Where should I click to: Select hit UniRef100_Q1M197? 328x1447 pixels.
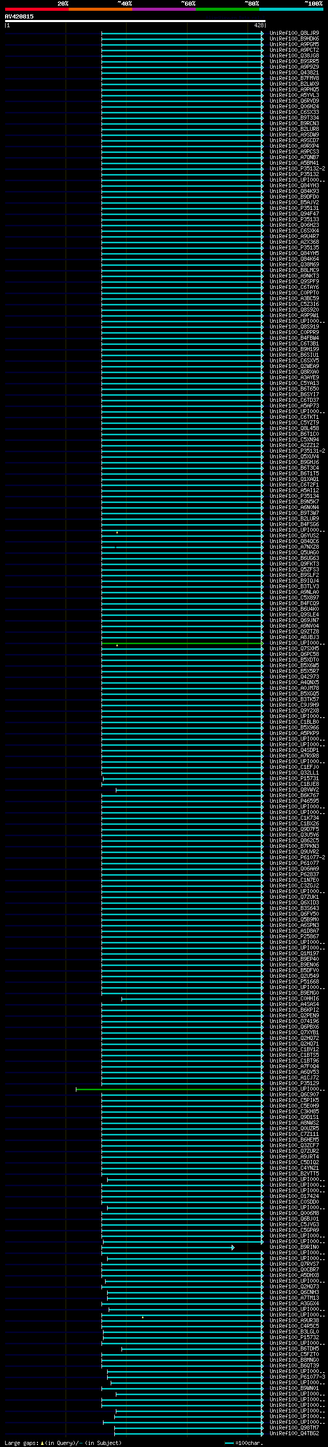coord(294,954)
